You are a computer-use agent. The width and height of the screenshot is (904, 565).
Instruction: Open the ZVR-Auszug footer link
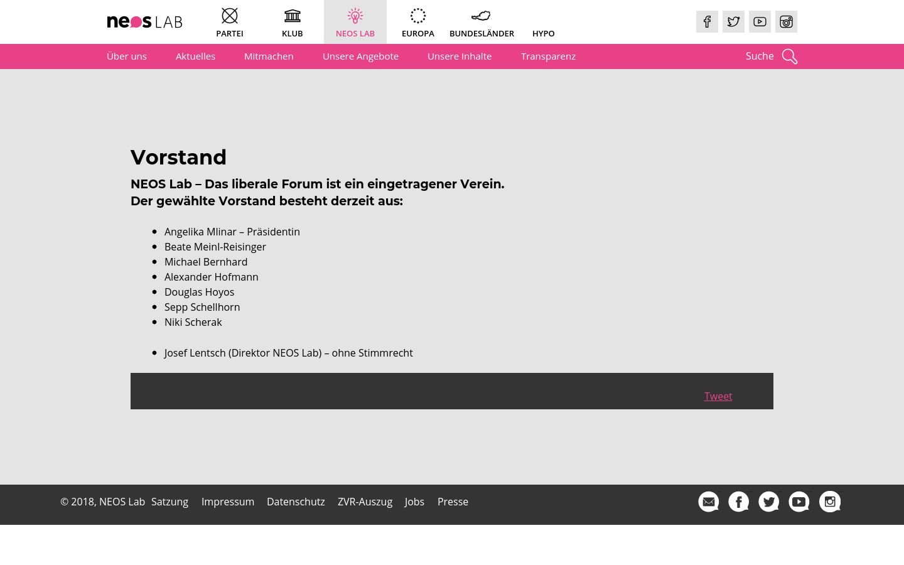(x=365, y=502)
